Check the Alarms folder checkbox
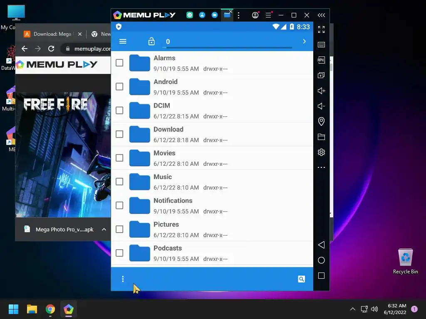This screenshot has height=319, width=426. tap(119, 63)
